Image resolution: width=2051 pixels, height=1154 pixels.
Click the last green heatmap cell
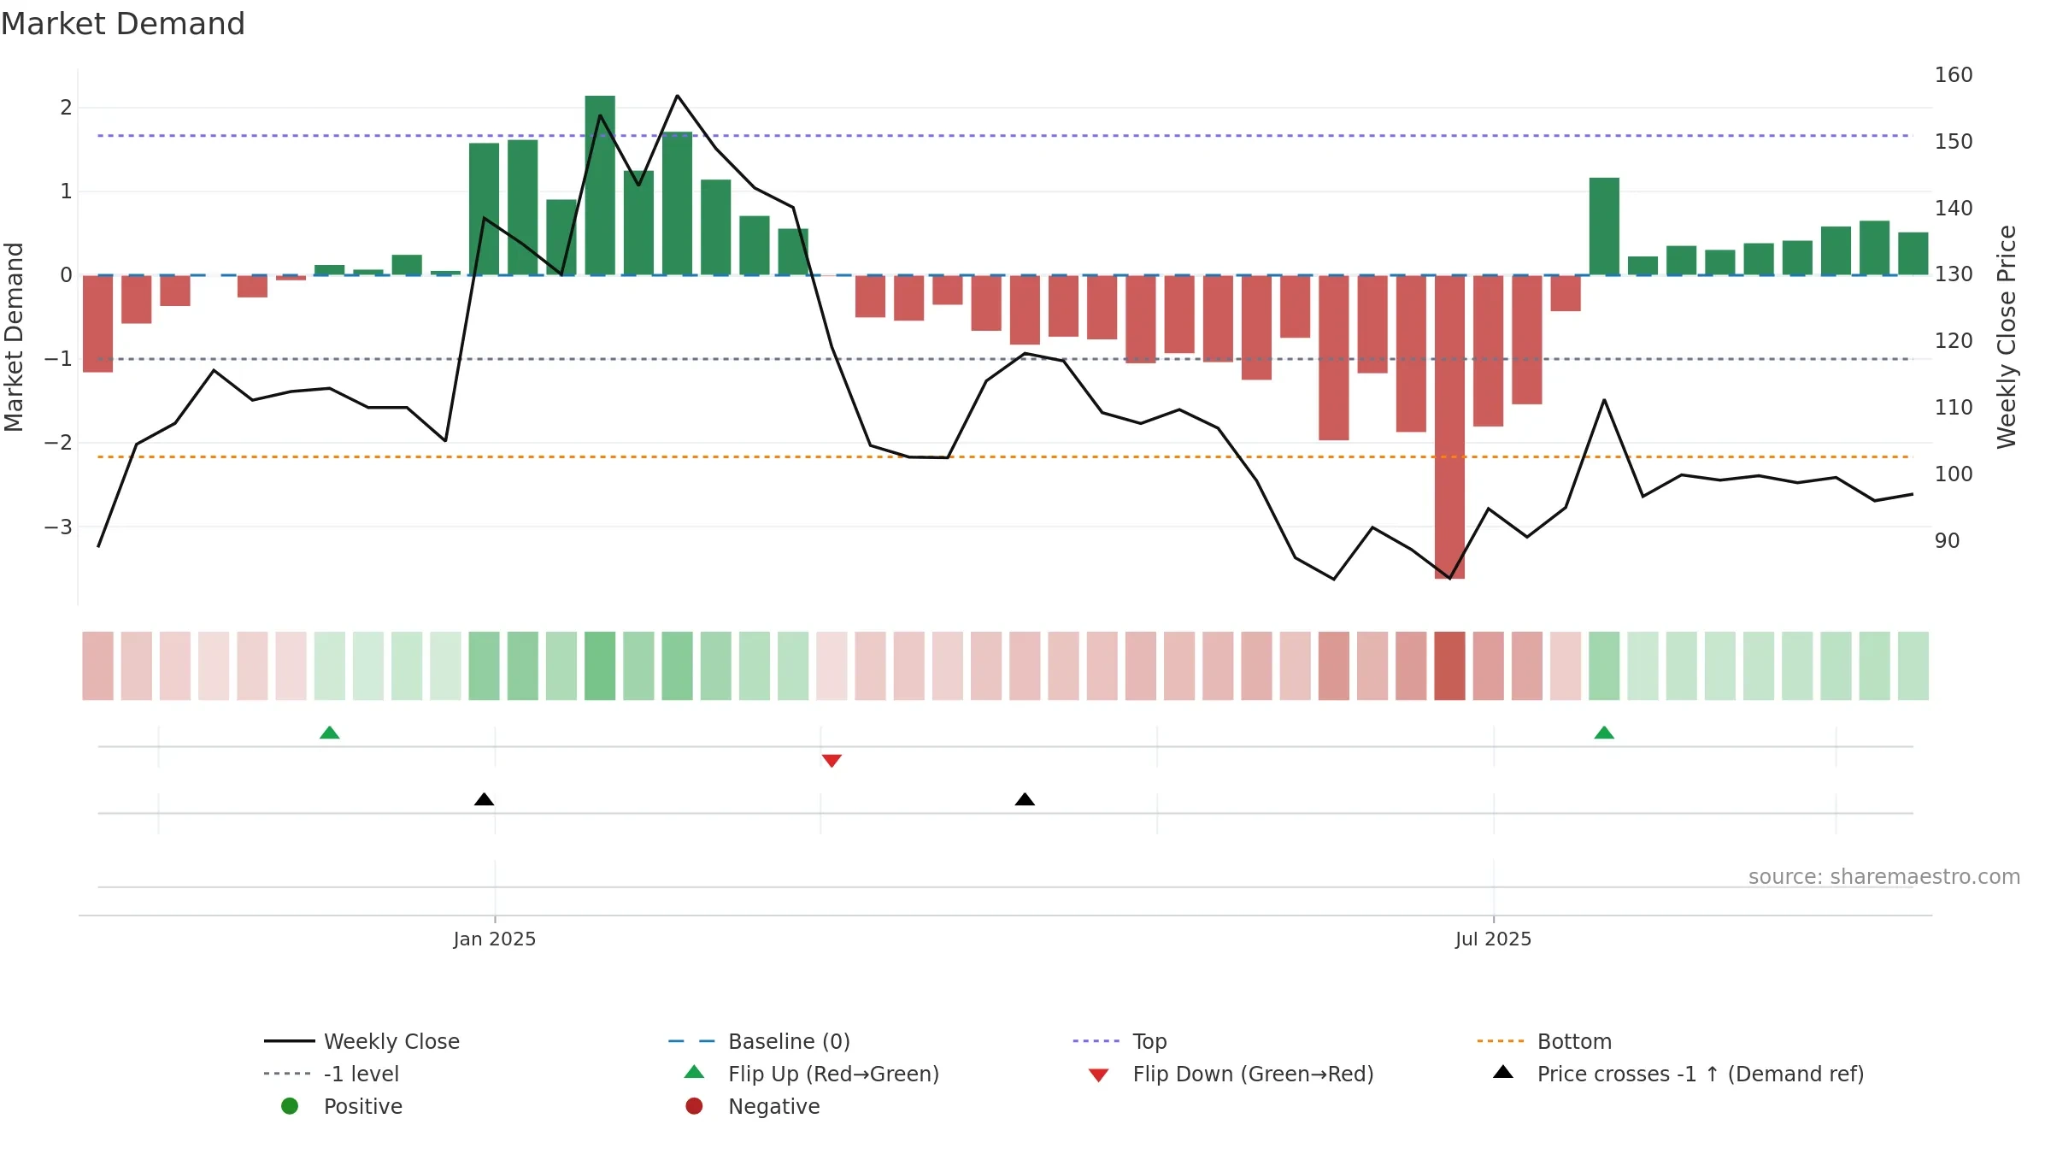point(1913,666)
